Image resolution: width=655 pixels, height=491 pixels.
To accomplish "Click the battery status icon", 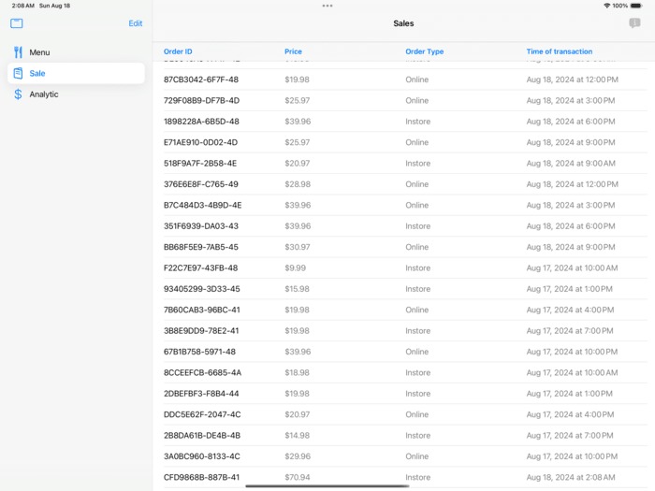I will (636, 6).
